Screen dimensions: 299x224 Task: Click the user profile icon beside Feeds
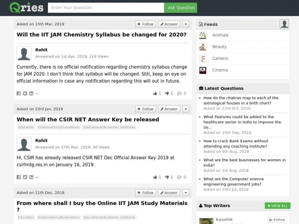pos(284,24)
